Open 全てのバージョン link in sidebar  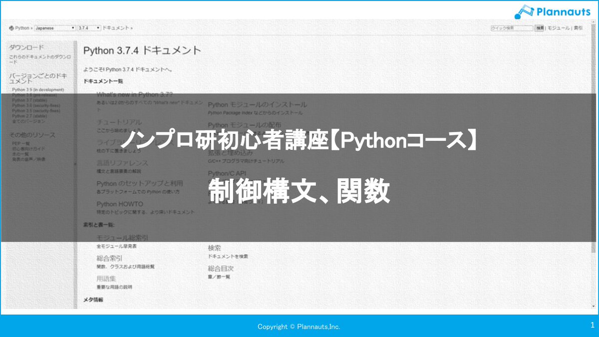(28, 121)
